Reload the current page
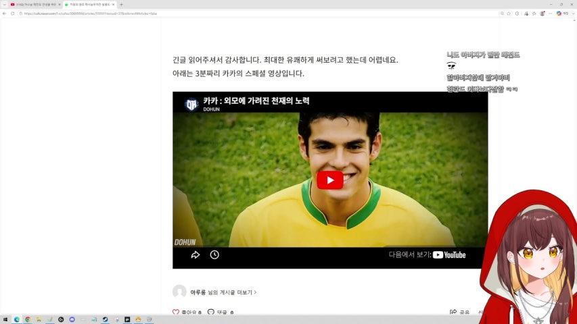Viewport: 577px width, 324px height. point(12,13)
